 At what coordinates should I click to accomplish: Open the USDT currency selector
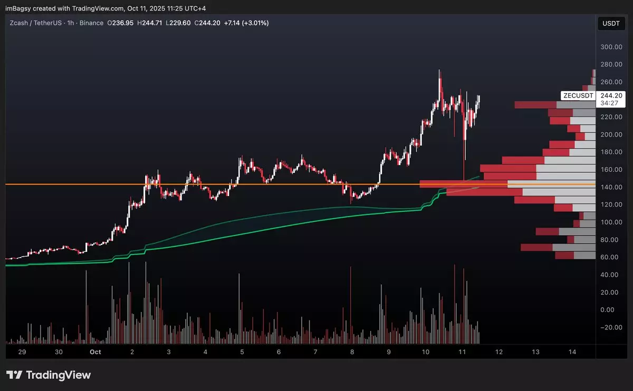point(611,23)
